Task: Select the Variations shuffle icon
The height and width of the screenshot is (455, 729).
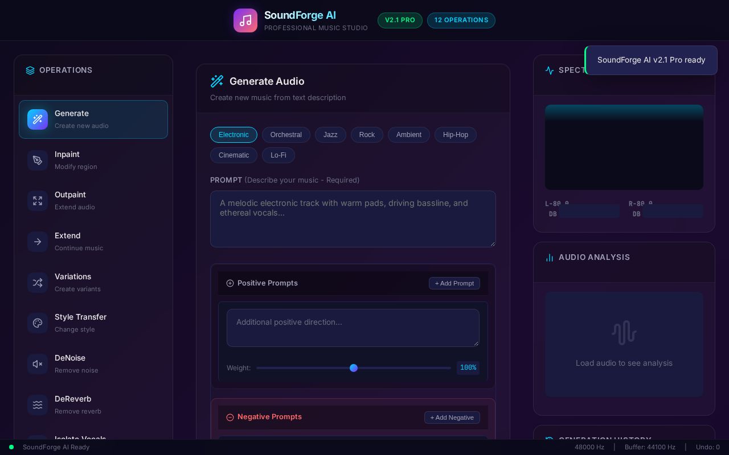Action: pyautogui.click(x=38, y=283)
